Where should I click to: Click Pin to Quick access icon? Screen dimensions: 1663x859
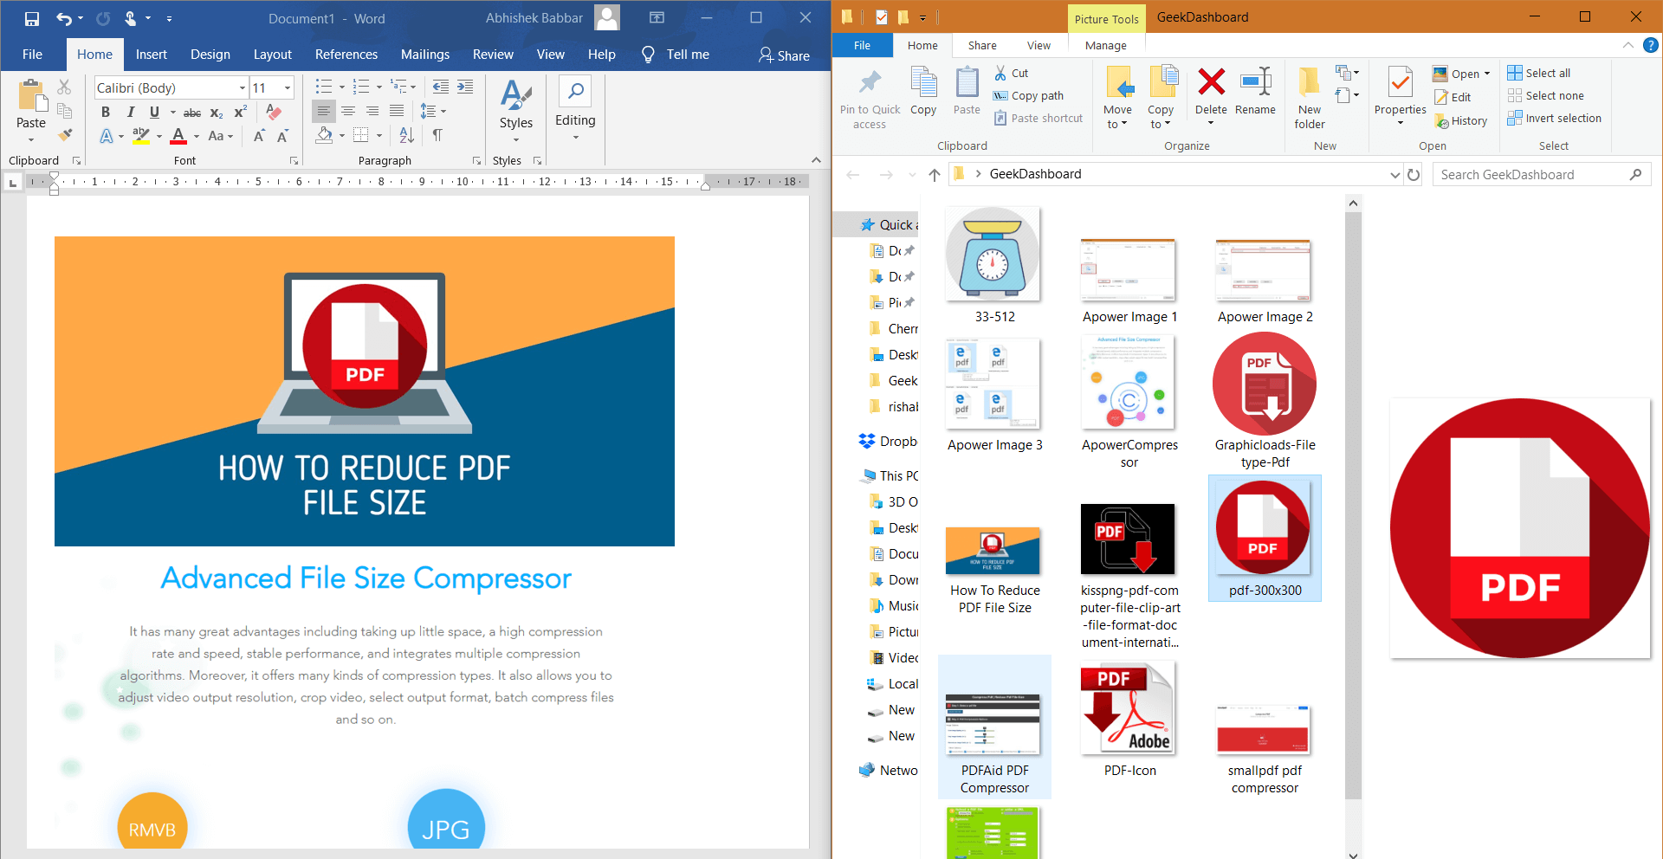870,83
